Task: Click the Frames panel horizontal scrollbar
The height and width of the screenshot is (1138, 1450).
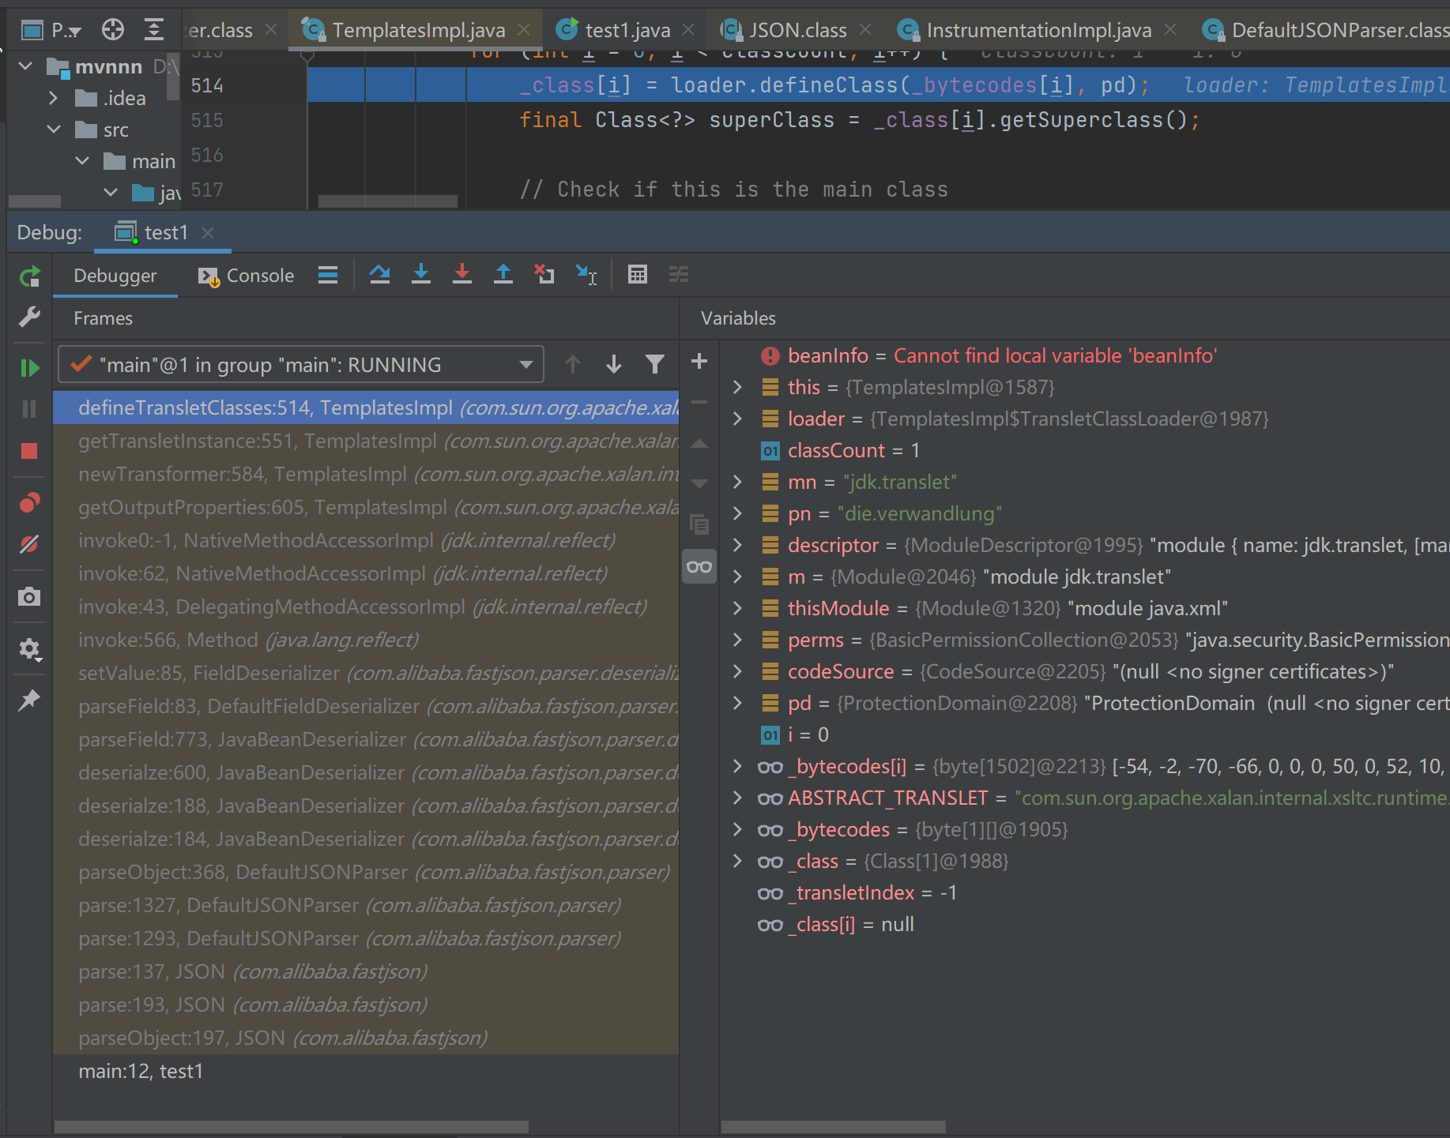Action: coord(291,1127)
